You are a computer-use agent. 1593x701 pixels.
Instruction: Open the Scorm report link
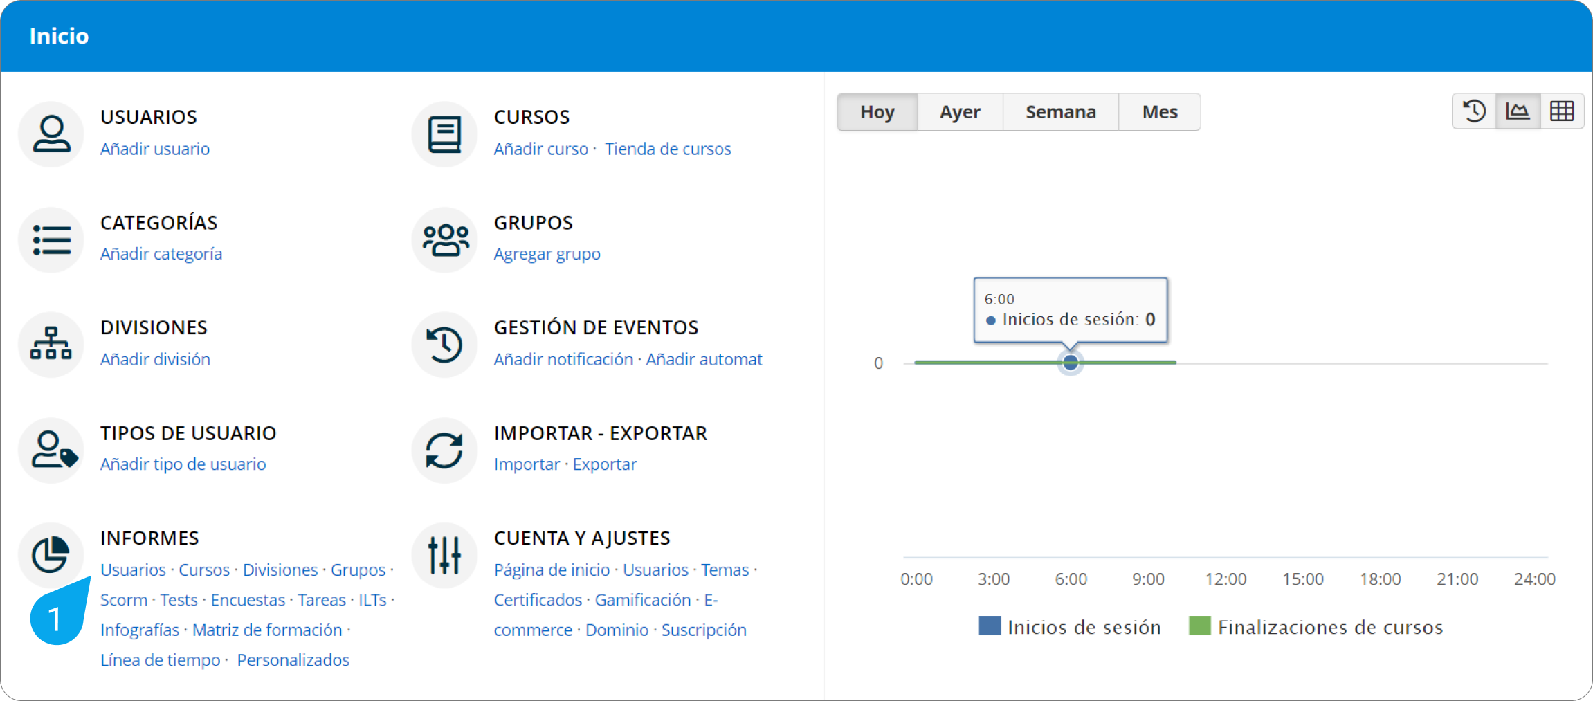[x=124, y=600]
